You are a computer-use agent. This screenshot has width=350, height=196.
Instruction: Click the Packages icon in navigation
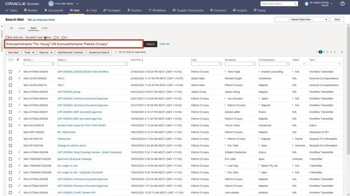tap(104, 10)
